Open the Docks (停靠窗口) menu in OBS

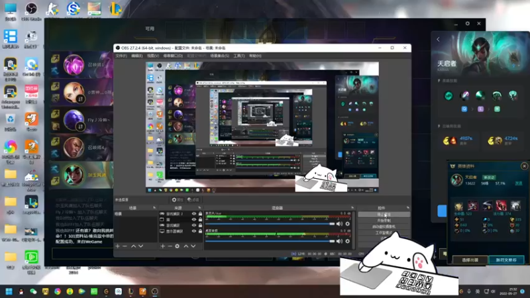[173, 56]
